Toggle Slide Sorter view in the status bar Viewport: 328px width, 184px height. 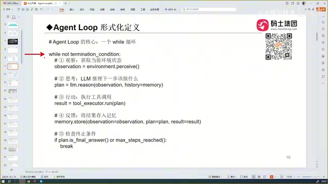(x=259, y=177)
